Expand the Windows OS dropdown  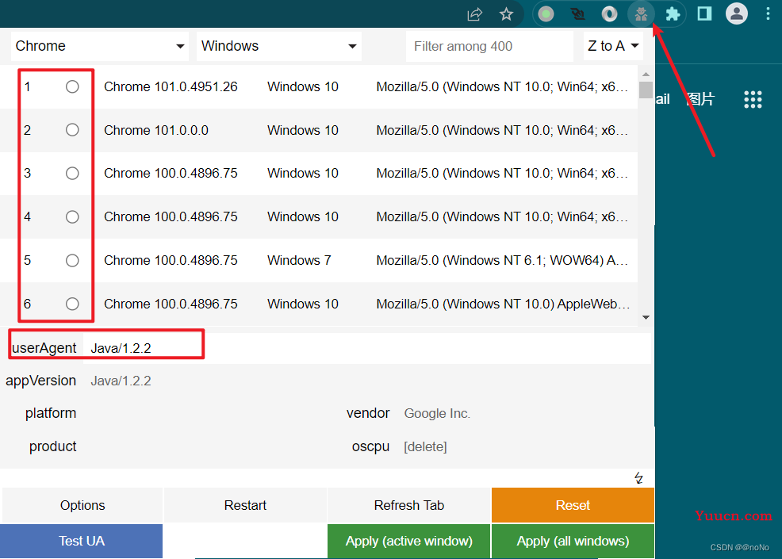point(278,46)
